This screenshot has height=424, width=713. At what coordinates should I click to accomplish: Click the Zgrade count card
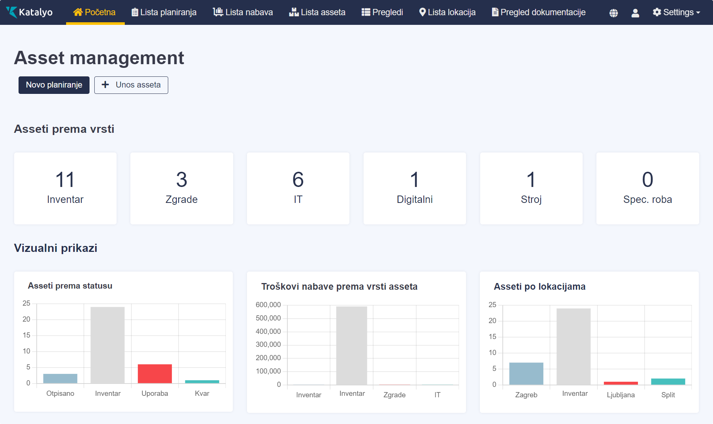click(x=182, y=188)
